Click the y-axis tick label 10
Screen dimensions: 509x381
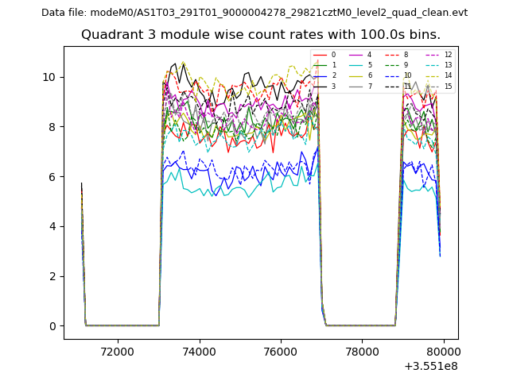[x=51, y=77]
